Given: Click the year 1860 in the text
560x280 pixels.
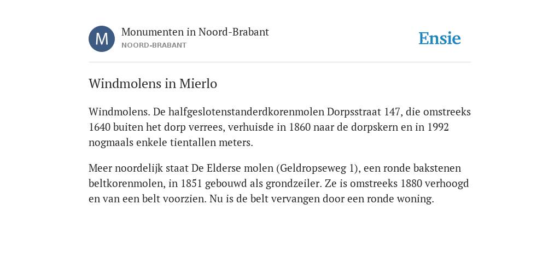Looking at the screenshot, I should [x=300, y=127].
